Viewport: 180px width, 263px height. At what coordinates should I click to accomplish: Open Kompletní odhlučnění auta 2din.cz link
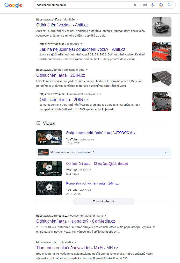pos(92,183)
